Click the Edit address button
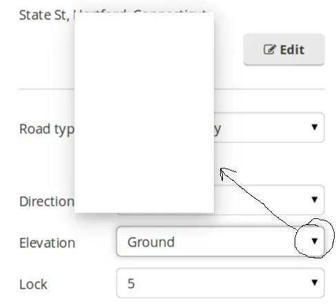Image resolution: width=336 pixels, height=306 pixels. [284, 50]
